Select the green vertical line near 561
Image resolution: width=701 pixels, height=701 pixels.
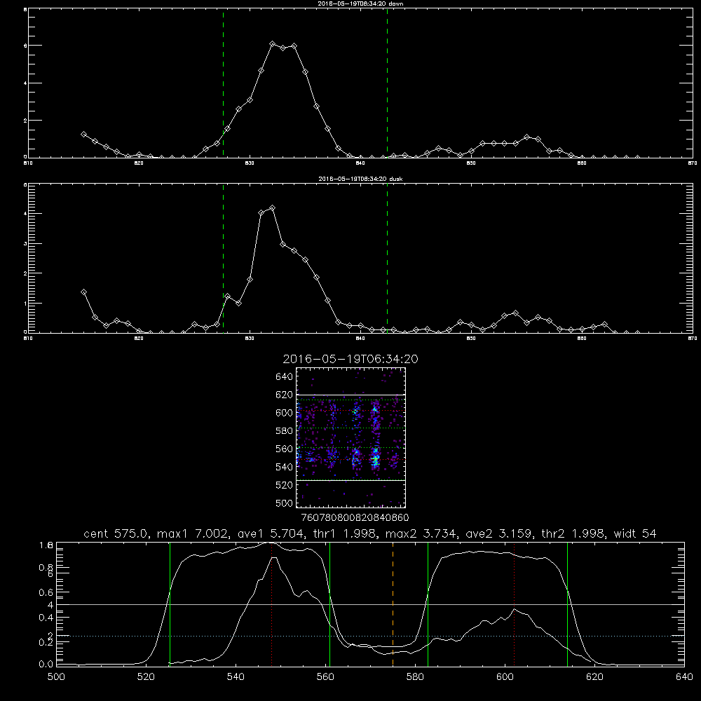(x=330, y=604)
